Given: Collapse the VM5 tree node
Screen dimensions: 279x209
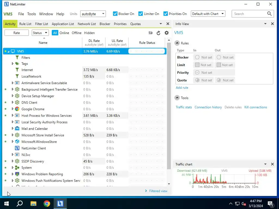Looking at the screenshot, I should (x=8, y=51).
